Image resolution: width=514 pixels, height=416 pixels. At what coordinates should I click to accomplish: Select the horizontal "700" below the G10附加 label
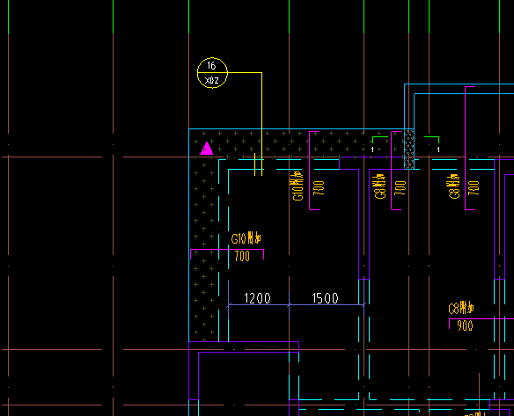[242, 256]
